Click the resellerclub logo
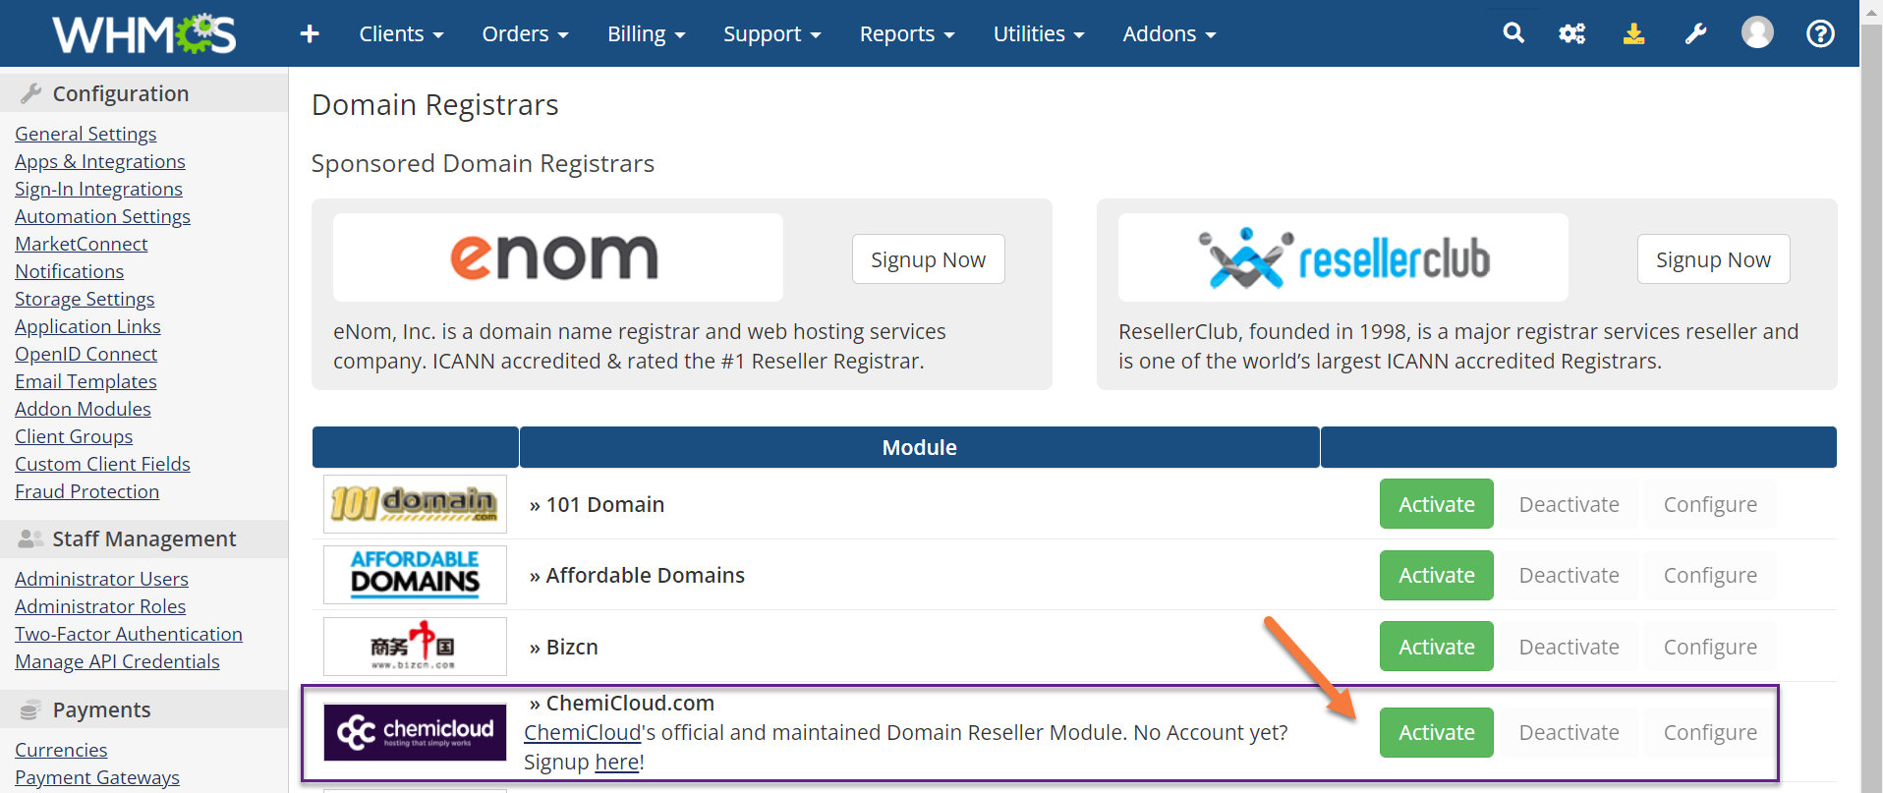Image resolution: width=1883 pixels, height=793 pixels. tap(1341, 256)
